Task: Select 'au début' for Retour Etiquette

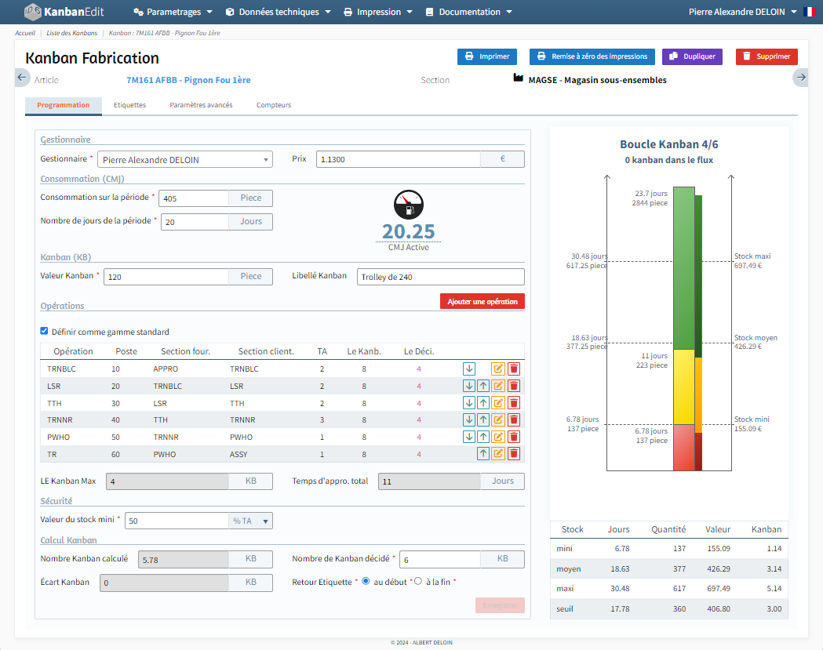Action: click(366, 582)
